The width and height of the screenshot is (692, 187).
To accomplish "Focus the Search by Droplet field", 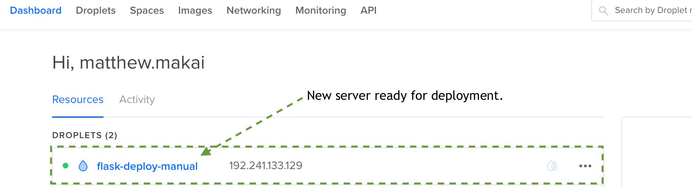I will tap(642, 11).
